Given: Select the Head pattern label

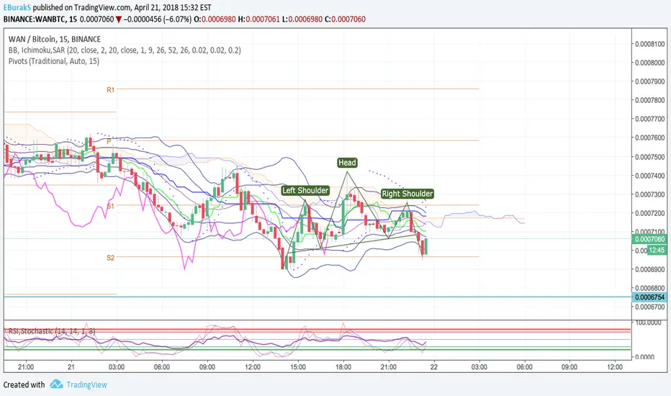Looking at the screenshot, I should click(347, 163).
